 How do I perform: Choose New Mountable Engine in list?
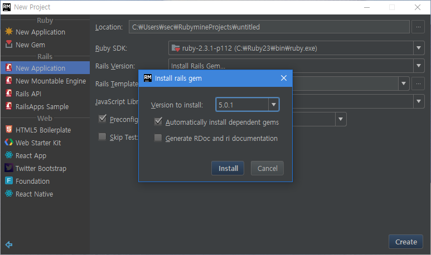coord(45,81)
